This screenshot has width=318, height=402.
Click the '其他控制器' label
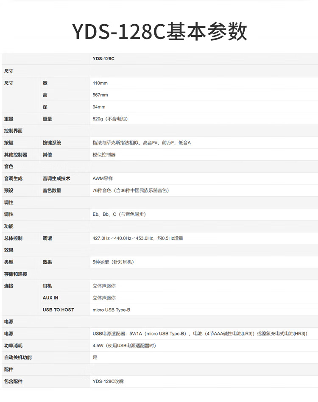click(x=16, y=155)
